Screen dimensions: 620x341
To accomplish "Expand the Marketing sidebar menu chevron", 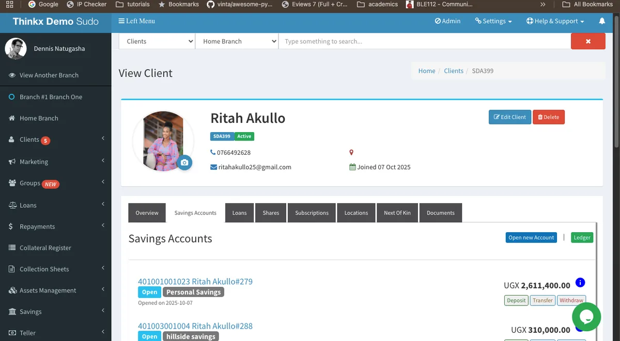I will coord(103,161).
